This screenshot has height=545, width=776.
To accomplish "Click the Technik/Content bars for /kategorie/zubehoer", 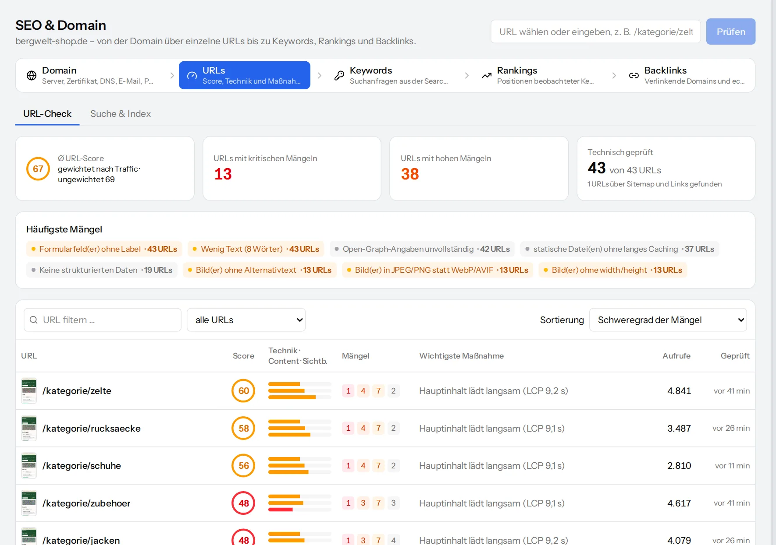I will point(300,503).
